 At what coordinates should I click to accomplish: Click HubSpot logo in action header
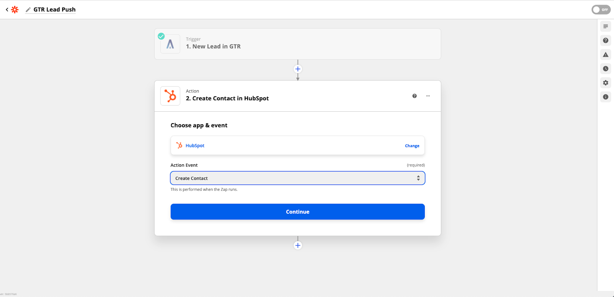170,96
